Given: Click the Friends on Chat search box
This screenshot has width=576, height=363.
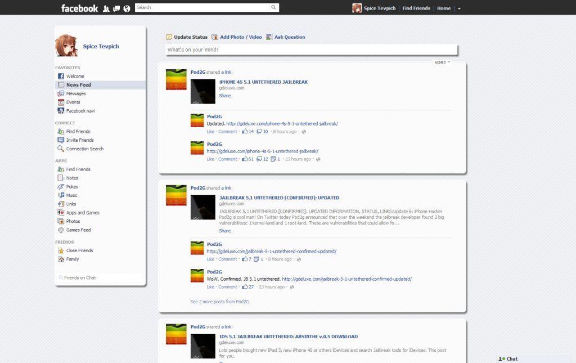Looking at the screenshot, I should tap(100, 278).
